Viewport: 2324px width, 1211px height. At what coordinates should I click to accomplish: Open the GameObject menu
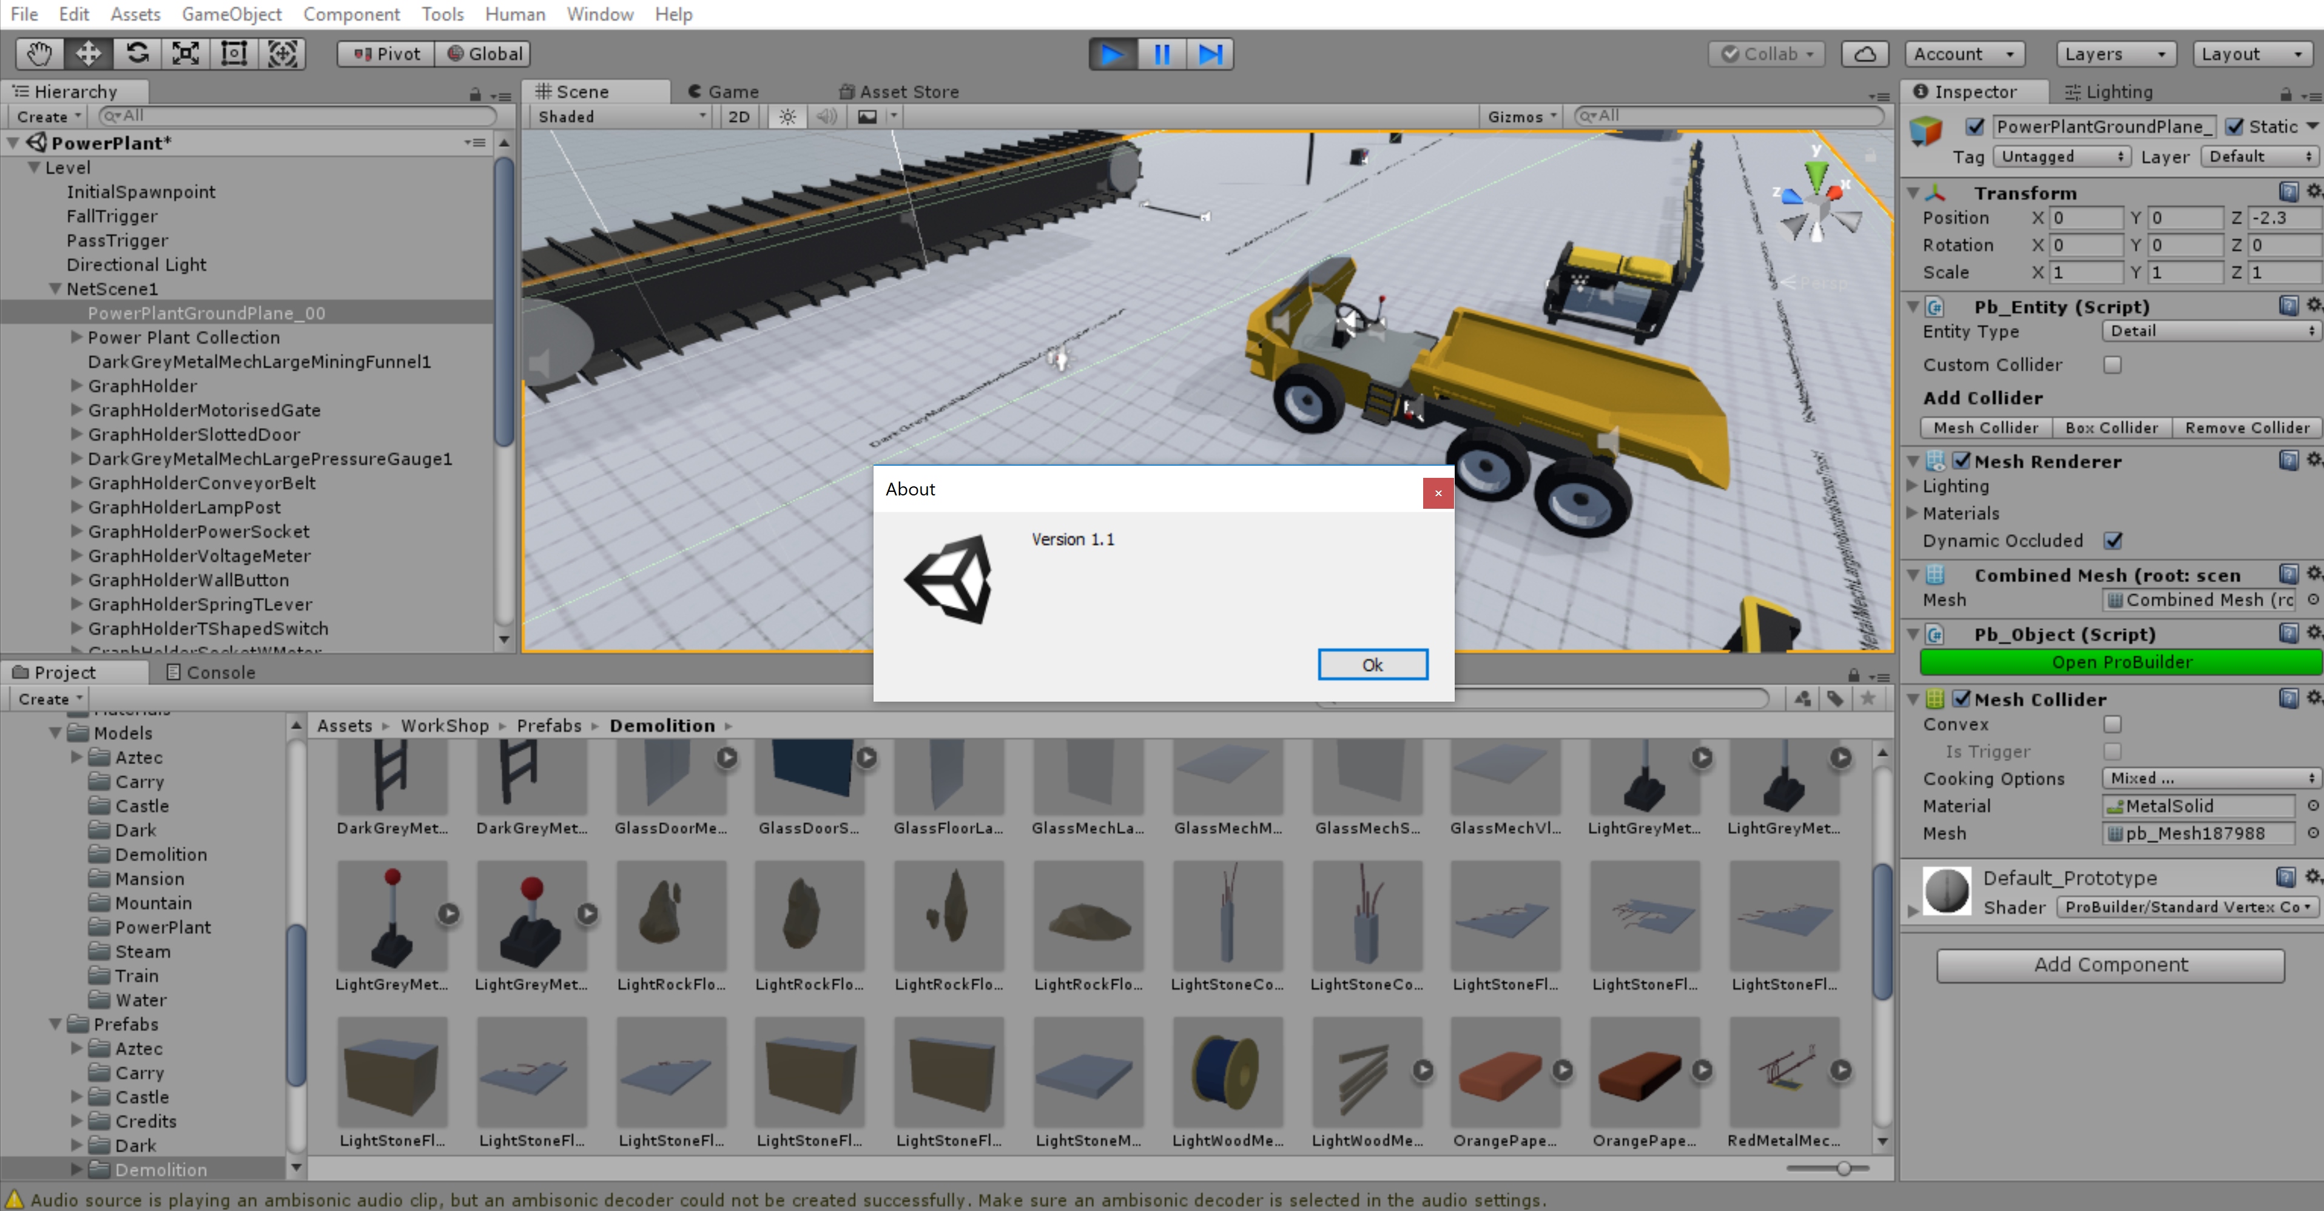click(232, 13)
